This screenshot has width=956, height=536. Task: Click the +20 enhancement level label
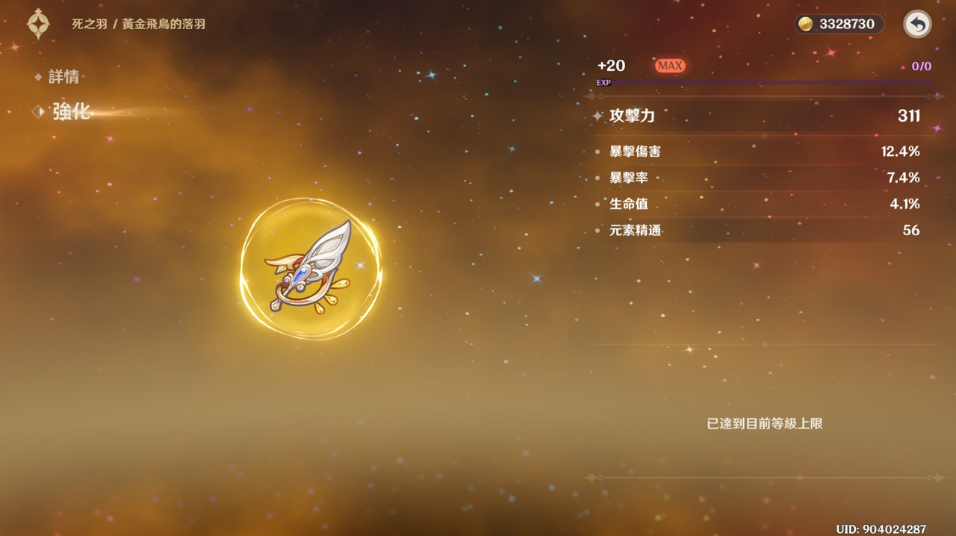click(611, 66)
